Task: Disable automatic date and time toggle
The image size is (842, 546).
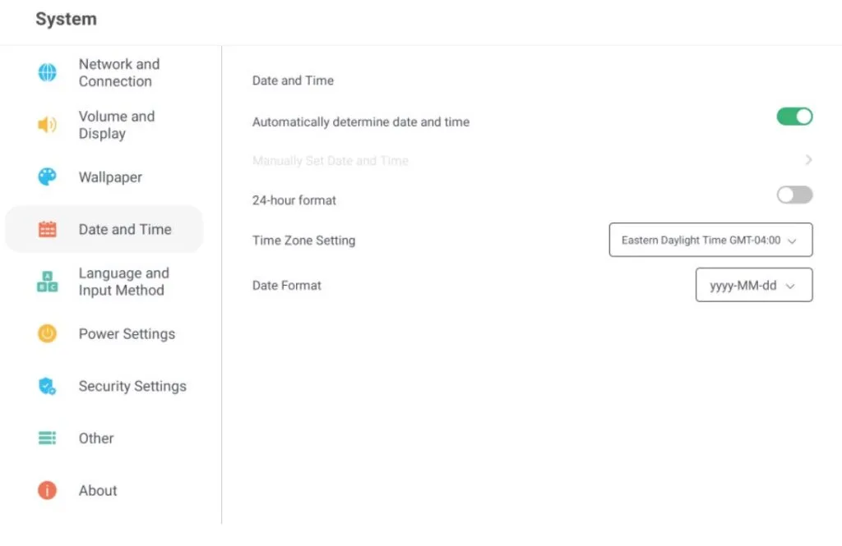Action: [794, 117]
